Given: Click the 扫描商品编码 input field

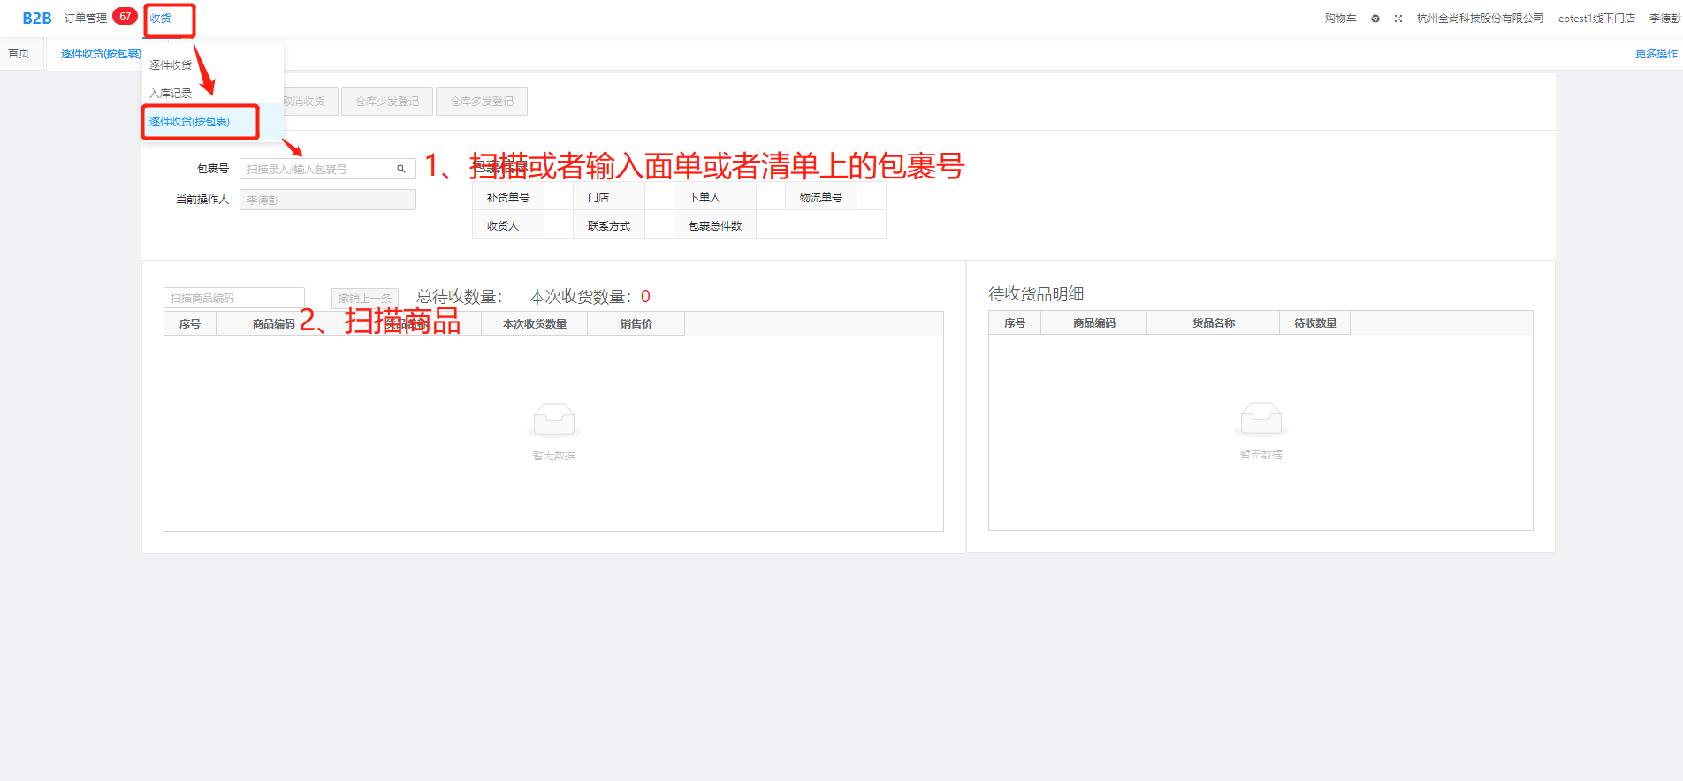Looking at the screenshot, I should 233,299.
